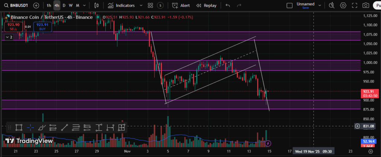Click the BNBUSDT symbol search field
Image resolution: width=381 pixels, height=157 pixels.
tap(17, 6)
